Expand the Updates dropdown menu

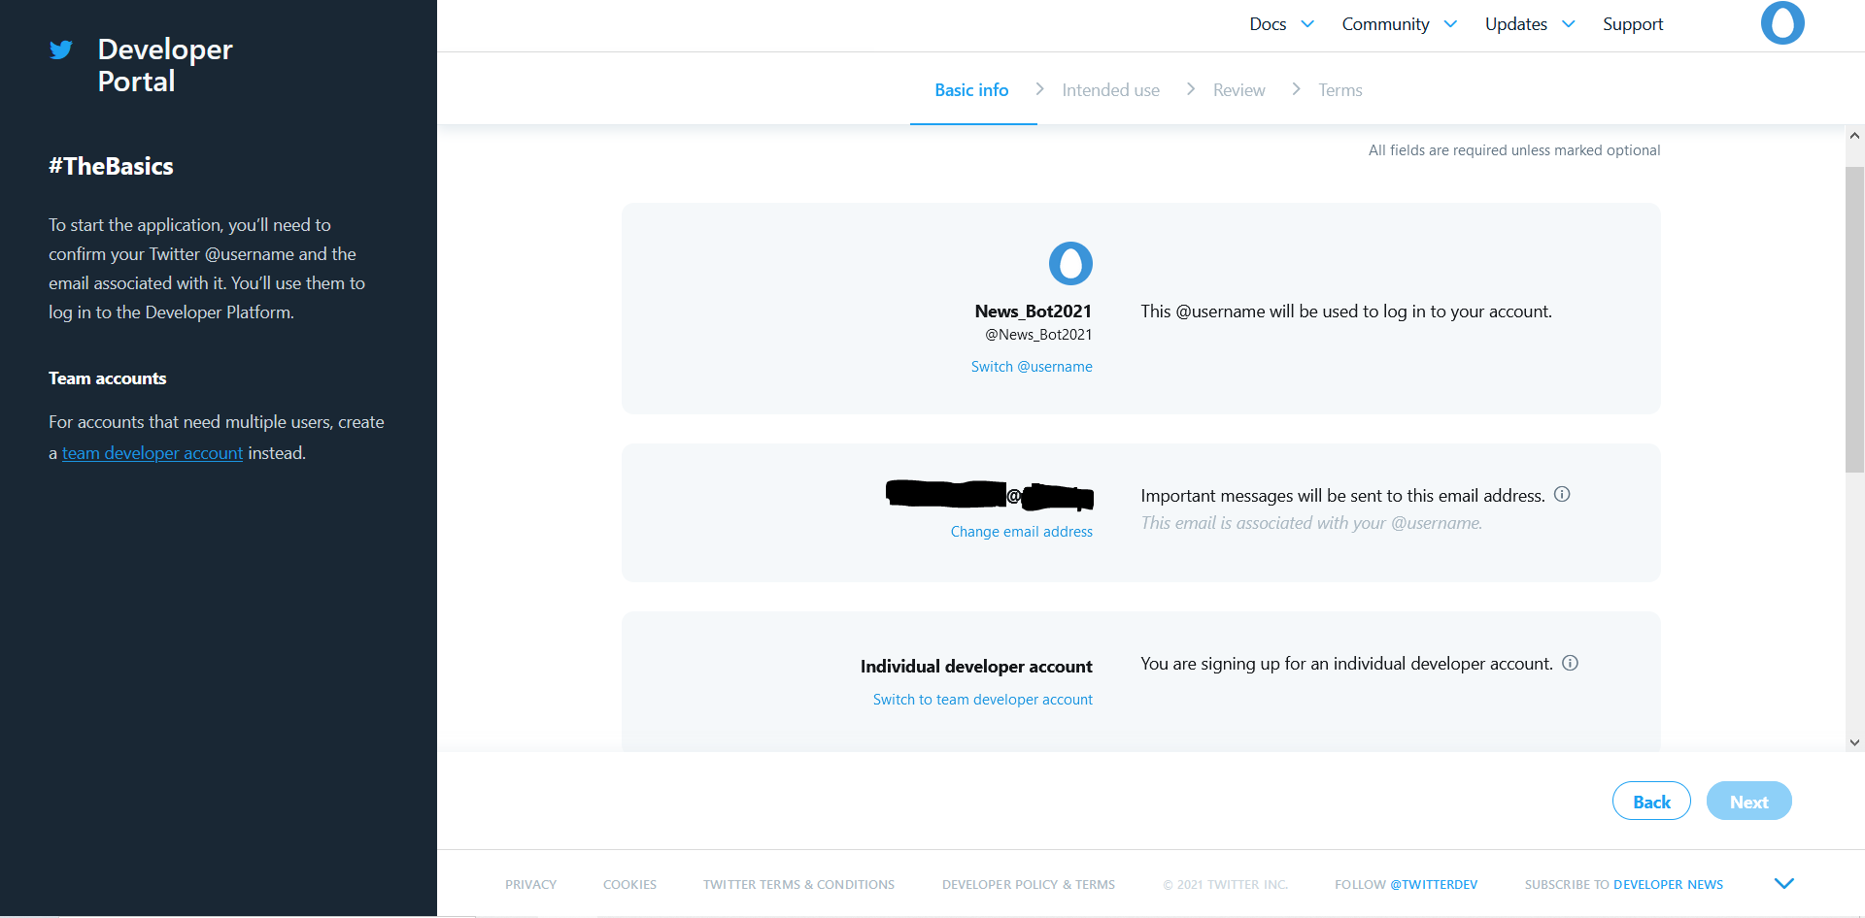click(x=1529, y=24)
